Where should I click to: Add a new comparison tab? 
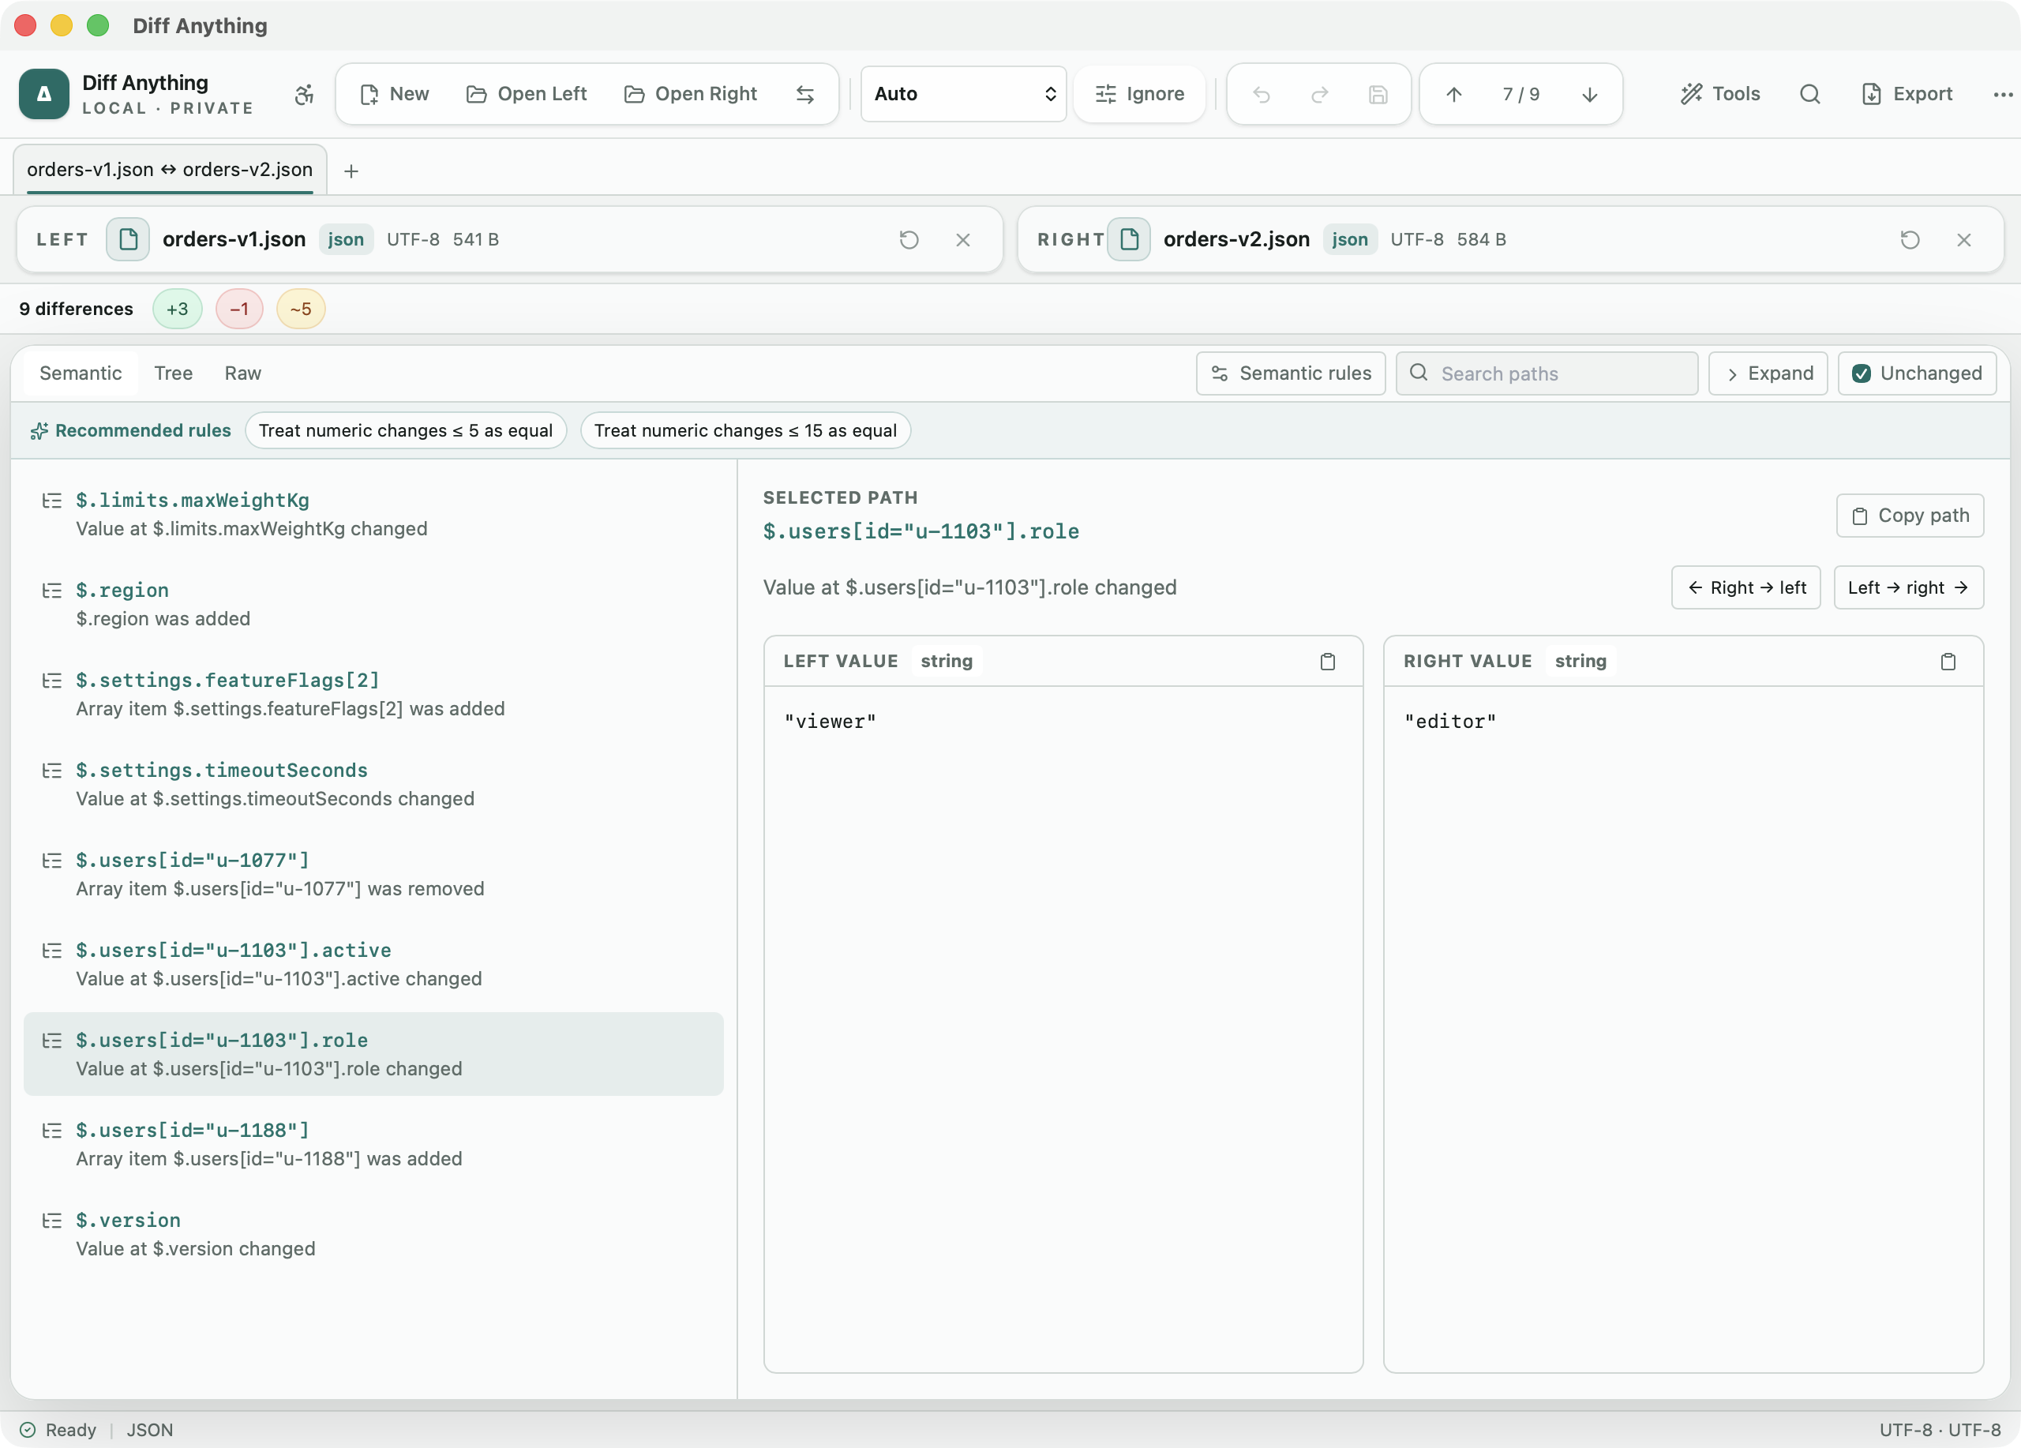tap(351, 171)
